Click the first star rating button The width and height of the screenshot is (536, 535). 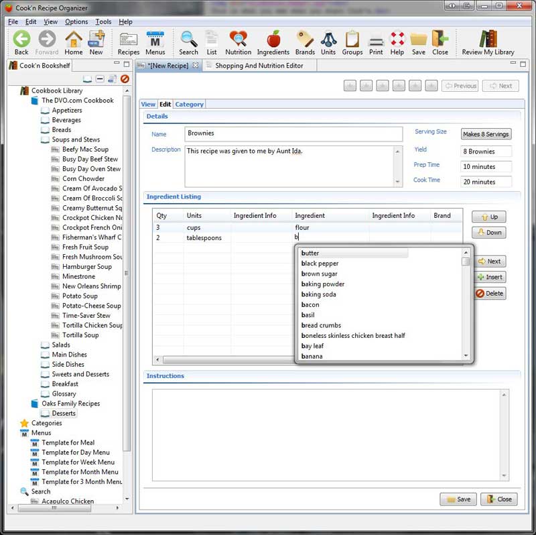(350, 86)
